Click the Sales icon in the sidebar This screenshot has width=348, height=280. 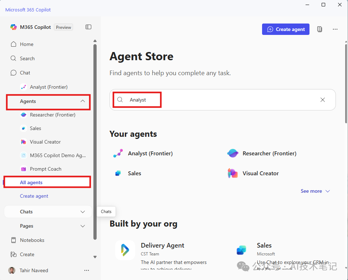click(24, 128)
